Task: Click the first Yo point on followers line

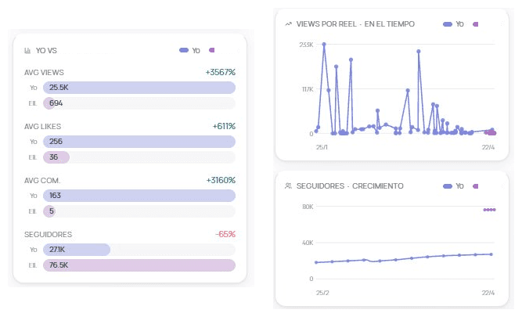Action: coord(316,262)
